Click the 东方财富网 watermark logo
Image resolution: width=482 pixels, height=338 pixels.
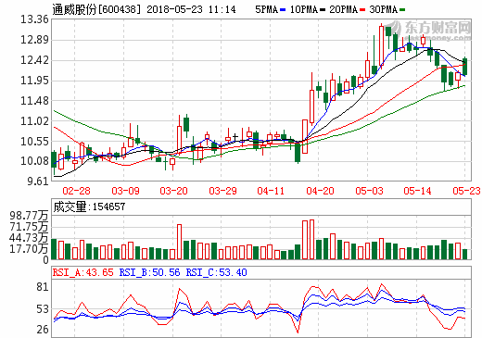433,31
